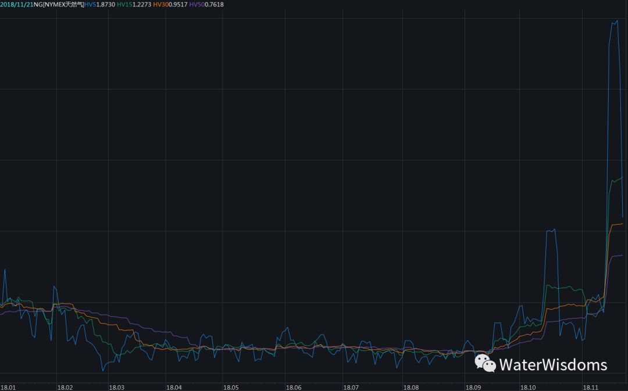Select the HV30 legend label

[x=160, y=5]
